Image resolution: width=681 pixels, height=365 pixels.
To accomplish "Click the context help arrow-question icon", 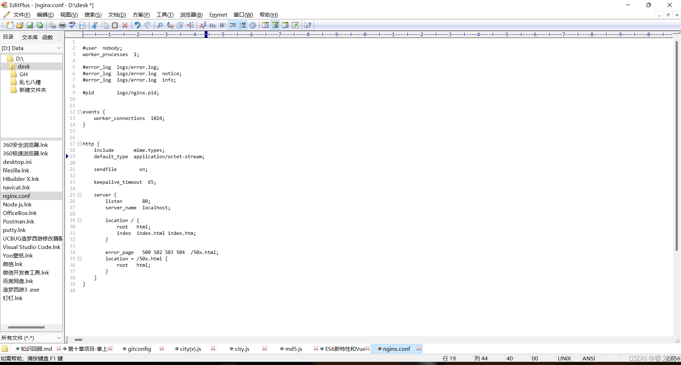I will [308, 25].
